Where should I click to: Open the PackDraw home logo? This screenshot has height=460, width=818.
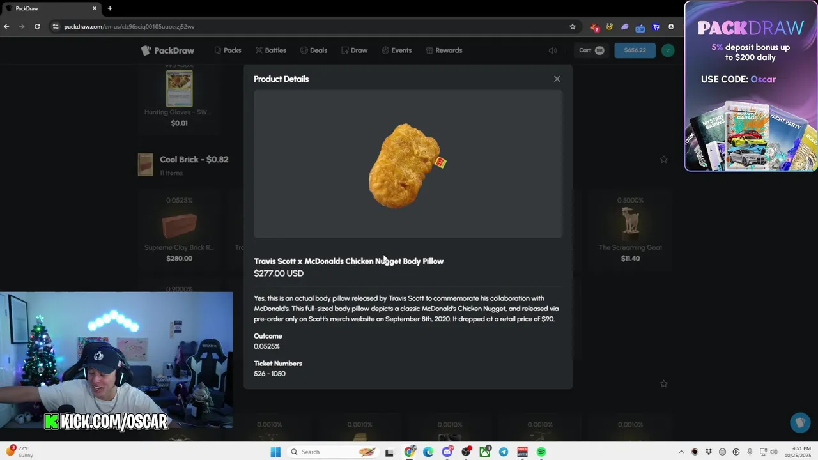167,50
